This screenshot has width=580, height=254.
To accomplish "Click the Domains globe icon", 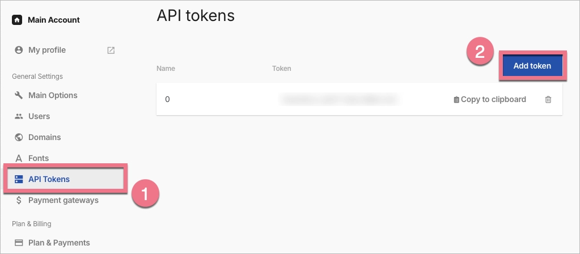I will coord(19,137).
